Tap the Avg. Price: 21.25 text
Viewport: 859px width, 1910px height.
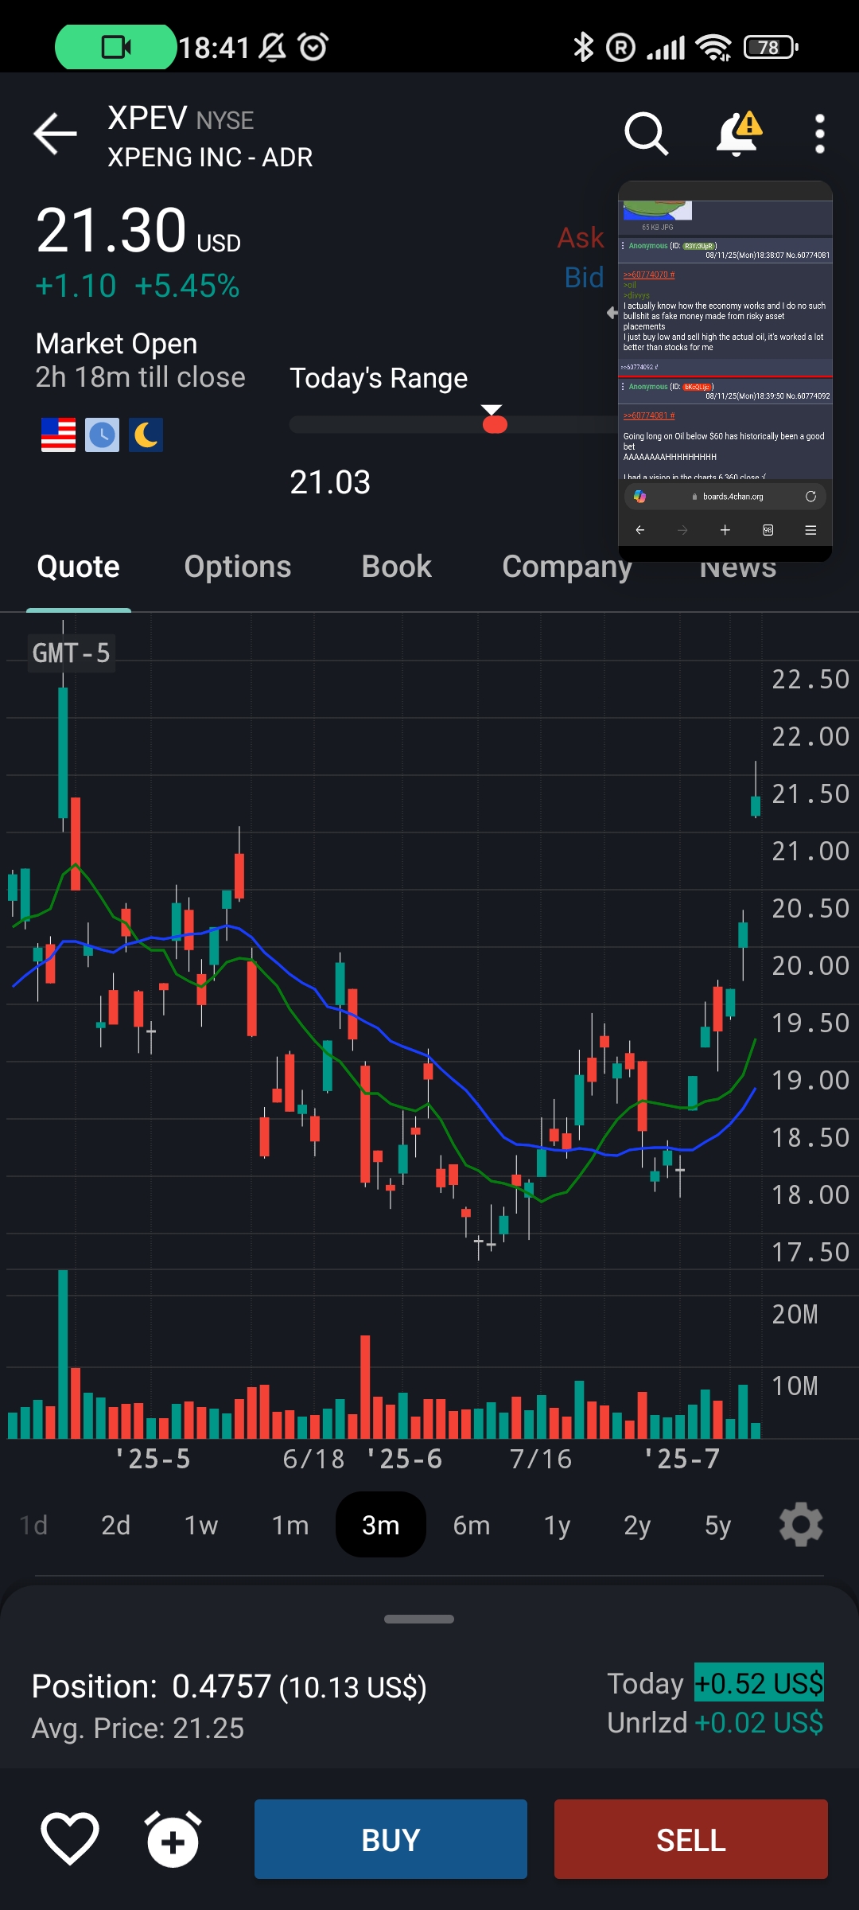pyautogui.click(x=138, y=1728)
